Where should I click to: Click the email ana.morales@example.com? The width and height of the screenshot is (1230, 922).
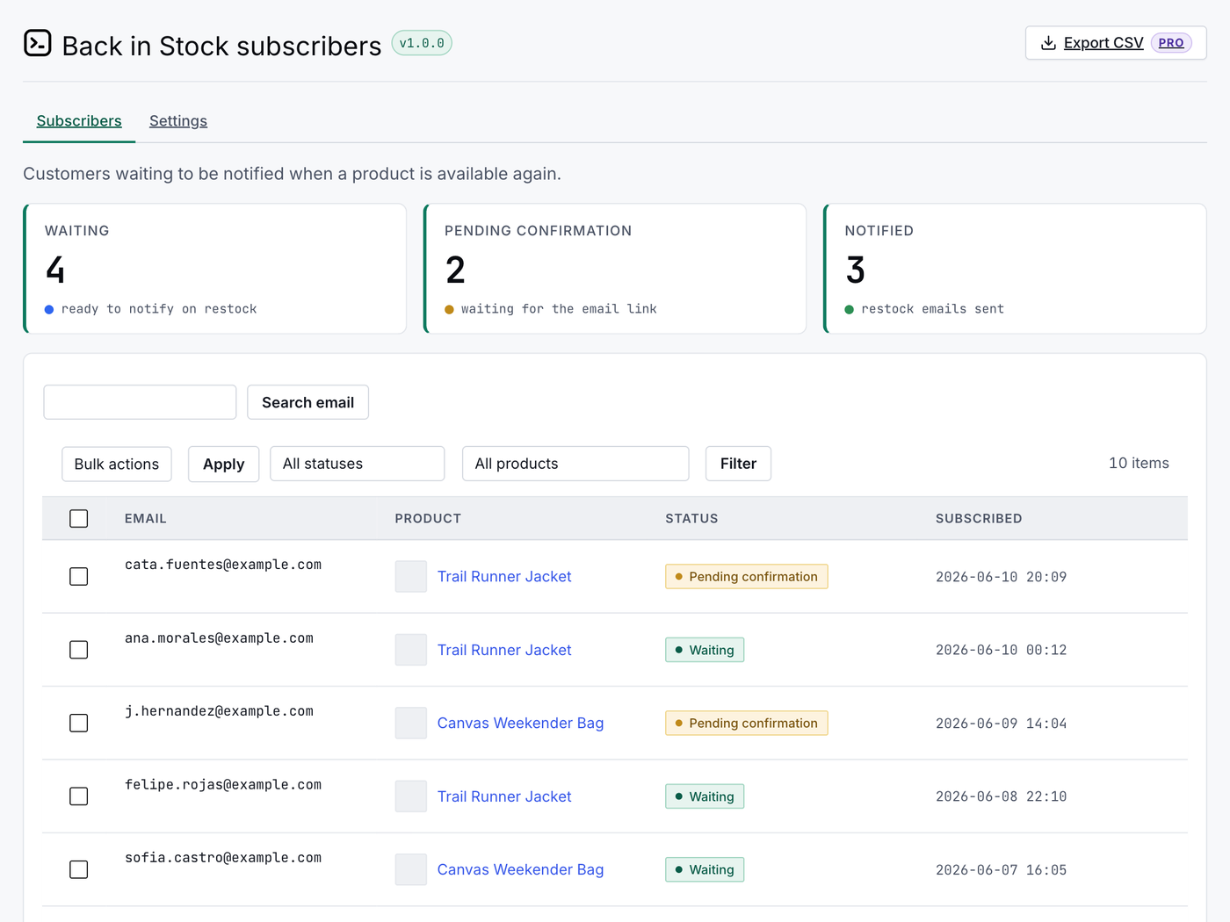(x=219, y=638)
